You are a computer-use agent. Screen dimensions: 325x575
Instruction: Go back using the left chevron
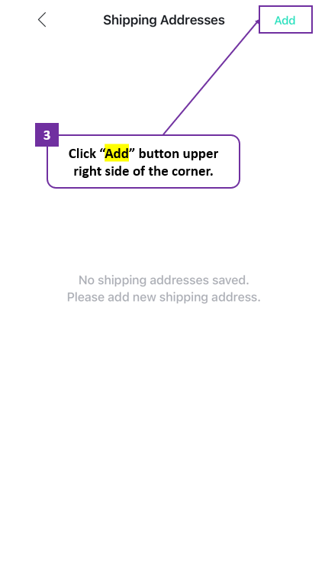pyautogui.click(x=42, y=20)
